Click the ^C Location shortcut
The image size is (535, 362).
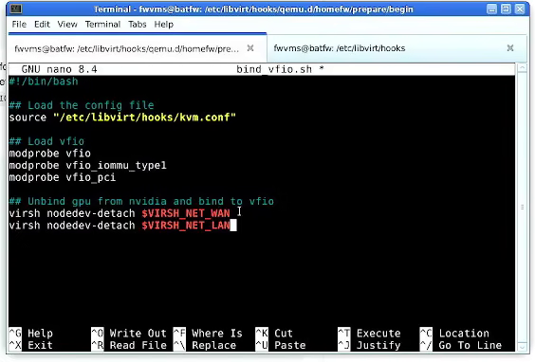click(454, 333)
